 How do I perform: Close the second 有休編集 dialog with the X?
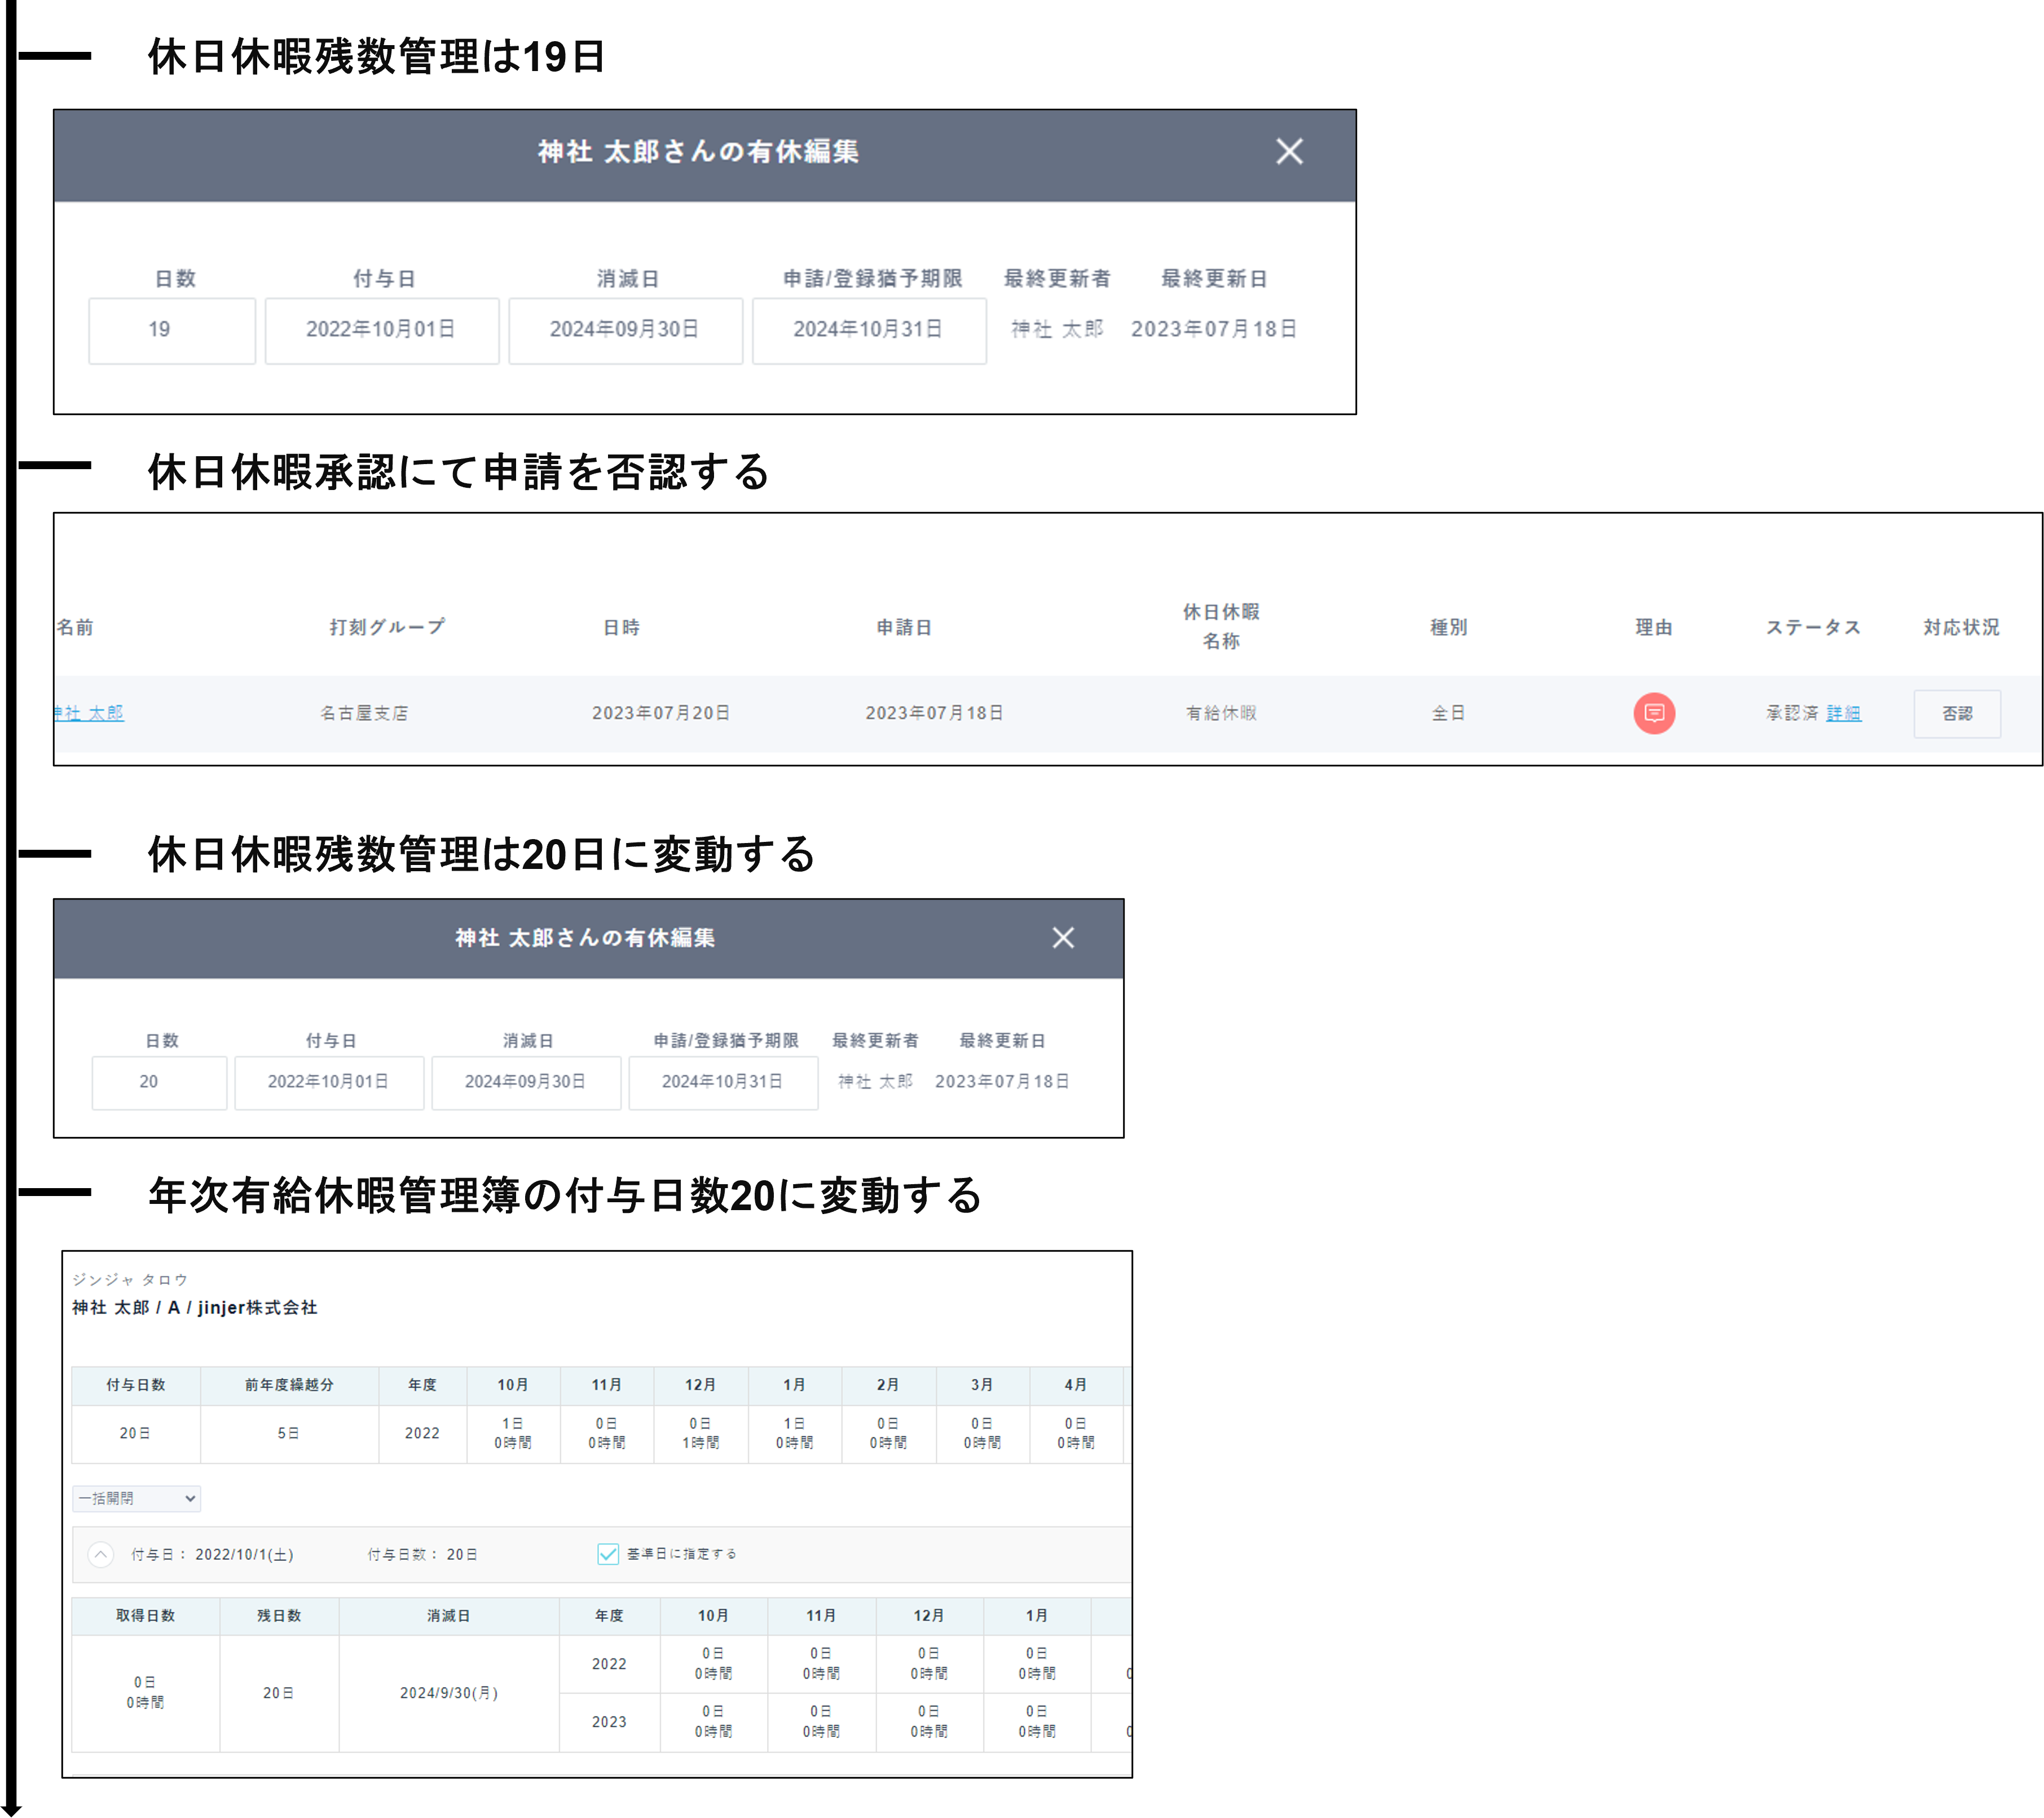[x=1063, y=937]
